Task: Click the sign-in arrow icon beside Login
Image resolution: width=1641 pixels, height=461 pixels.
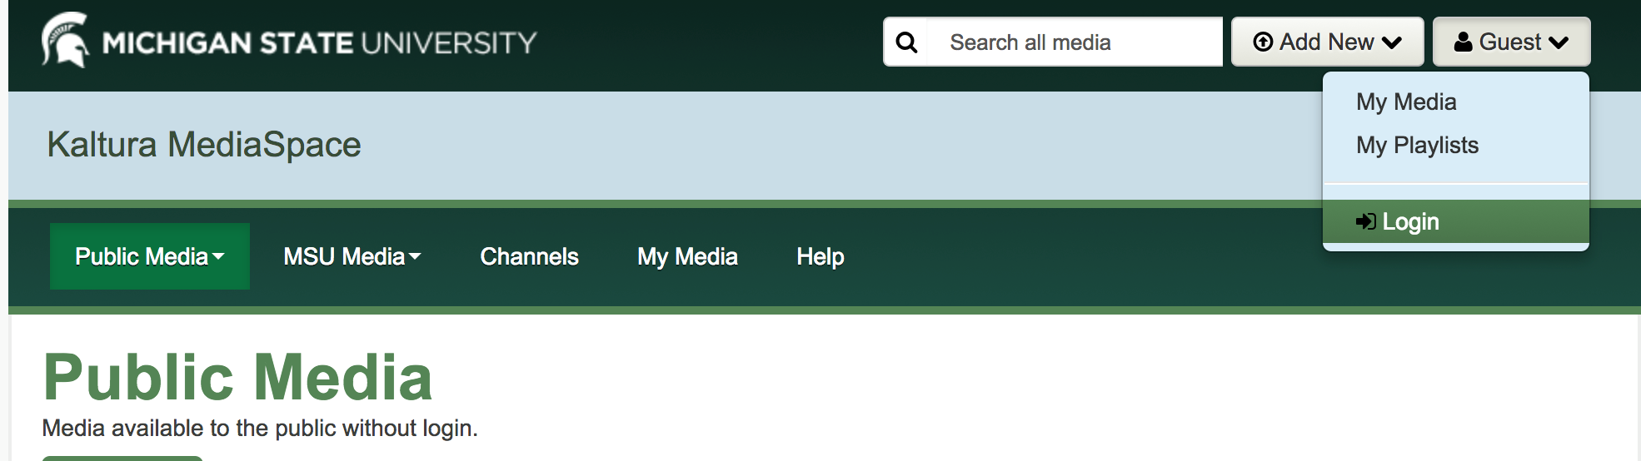Action: 1366,221
